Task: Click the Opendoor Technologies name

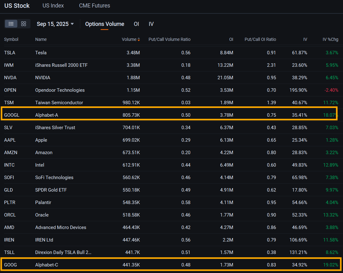Action: click(60, 90)
